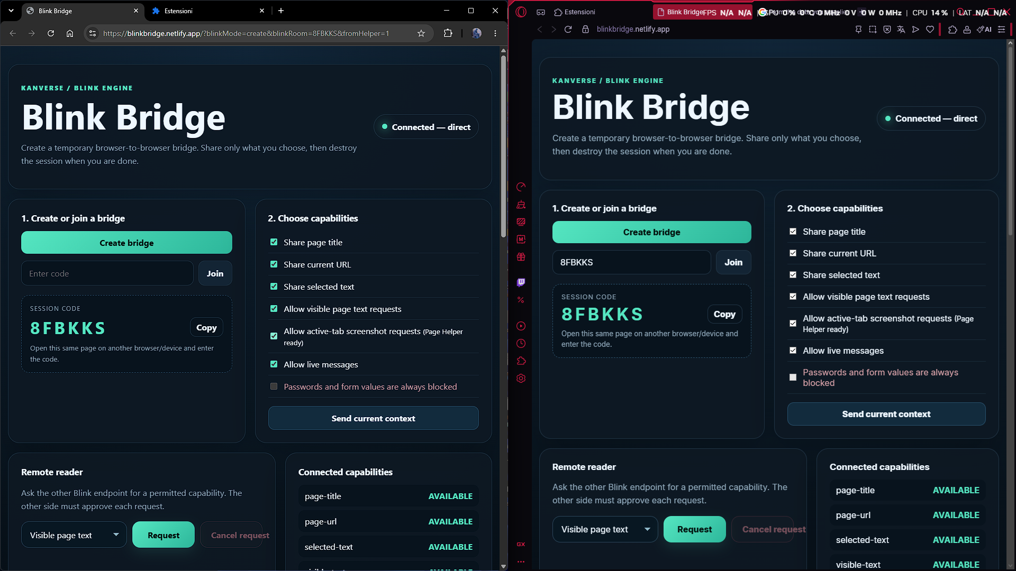Click the GX logo in the sidebar
Viewport: 1016px width, 571px height.
click(521, 544)
